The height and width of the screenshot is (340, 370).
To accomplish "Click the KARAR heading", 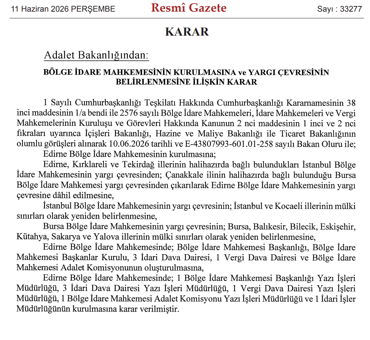I will pyautogui.click(x=187, y=32).
